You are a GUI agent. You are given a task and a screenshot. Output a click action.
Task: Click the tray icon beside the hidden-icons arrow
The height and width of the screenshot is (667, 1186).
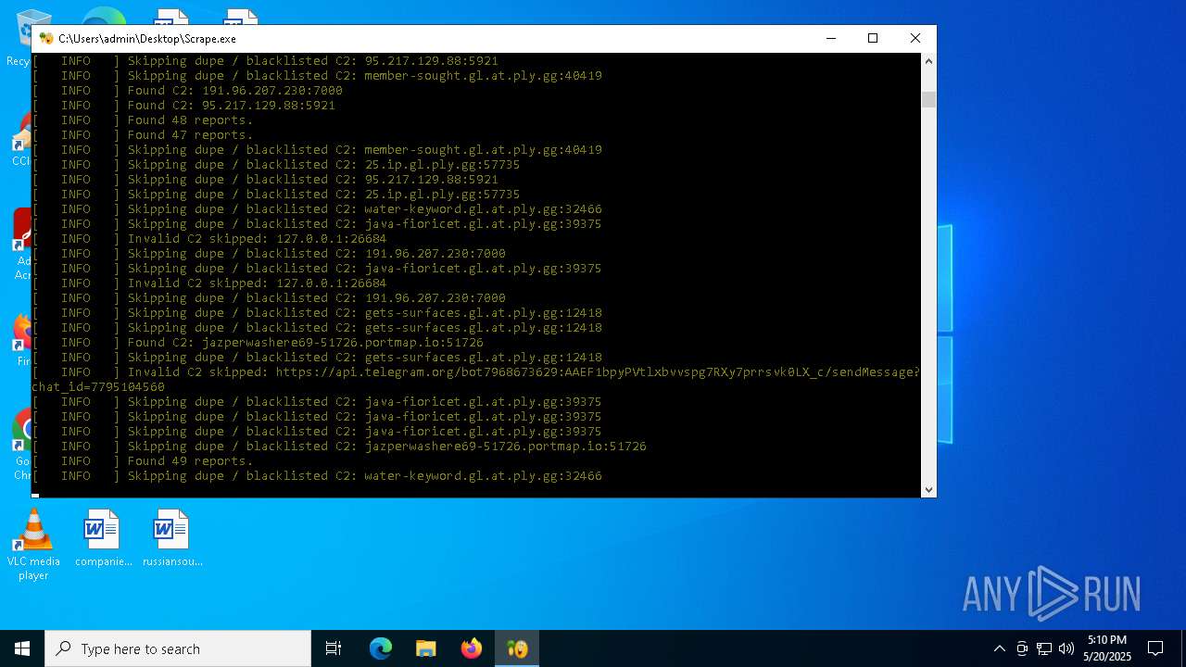[x=1022, y=648]
